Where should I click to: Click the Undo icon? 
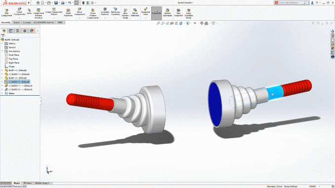pyautogui.click(x=70, y=3)
